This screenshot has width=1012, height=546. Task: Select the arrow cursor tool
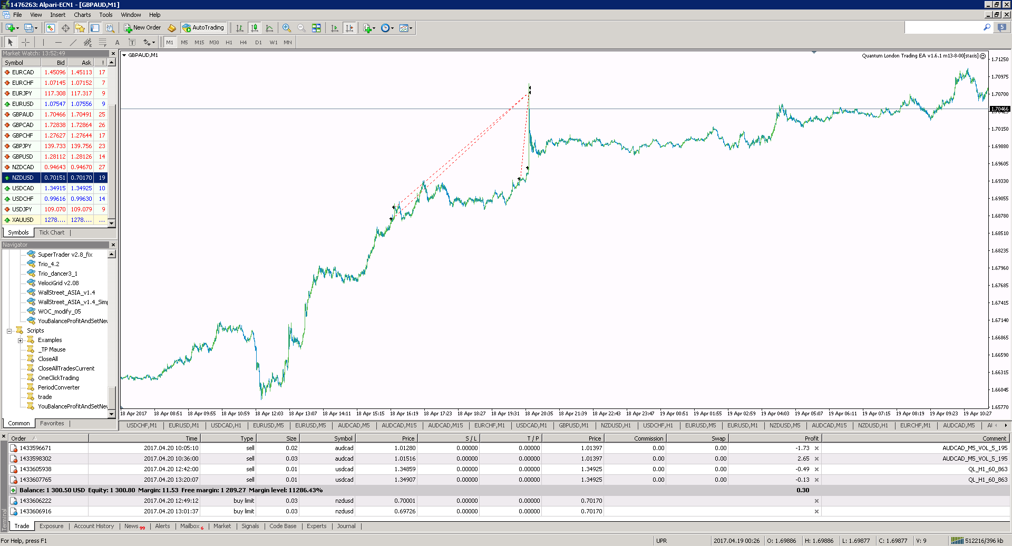(11, 42)
